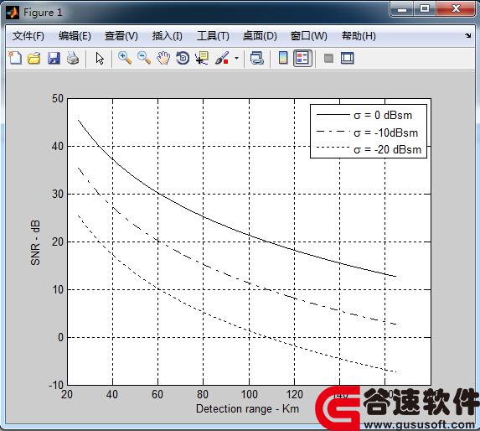The height and width of the screenshot is (431, 480).
Task: Toggle the Insert Legend toolbar button
Action: (302, 58)
